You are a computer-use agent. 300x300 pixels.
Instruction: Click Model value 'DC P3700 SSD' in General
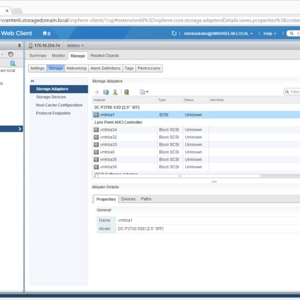click(141, 229)
